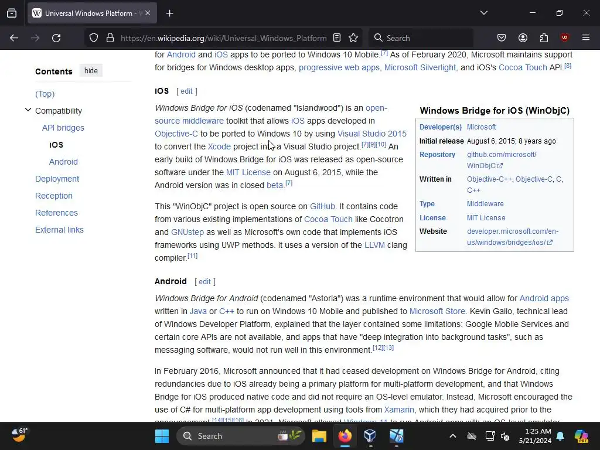
Task: Open VirtualBox cube icon in taskbar
Action: [x=370, y=436]
